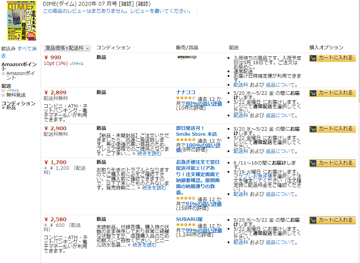This screenshot has width=360, height=263.
Task: Expand 続きを読む in the Smile Store condition note
Action: click(149, 154)
